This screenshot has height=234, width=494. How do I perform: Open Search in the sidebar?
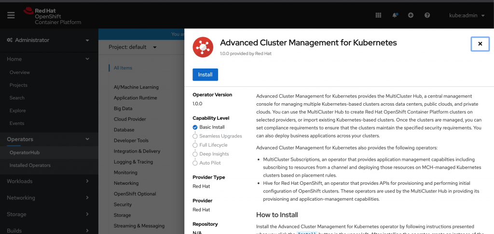click(17, 97)
